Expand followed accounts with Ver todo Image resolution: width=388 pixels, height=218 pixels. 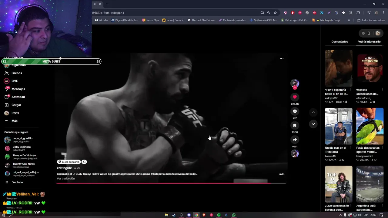[17, 182]
